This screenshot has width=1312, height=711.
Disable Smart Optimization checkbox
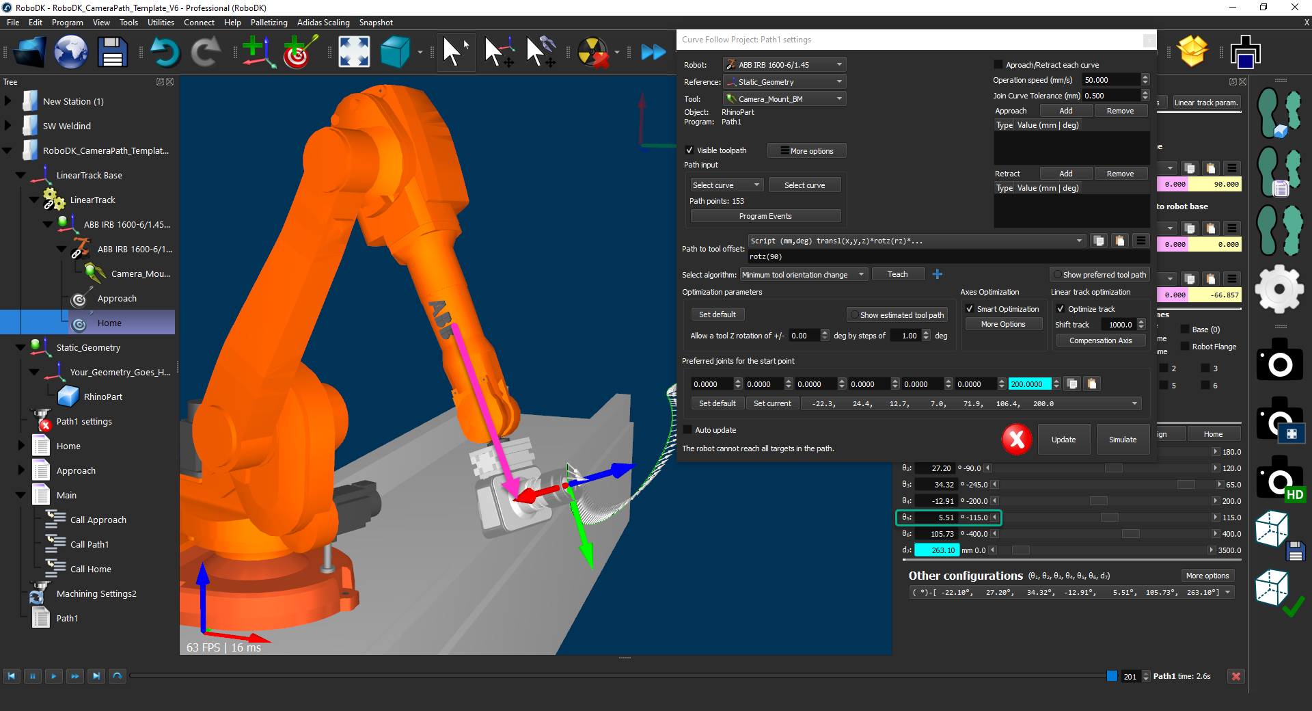(970, 309)
